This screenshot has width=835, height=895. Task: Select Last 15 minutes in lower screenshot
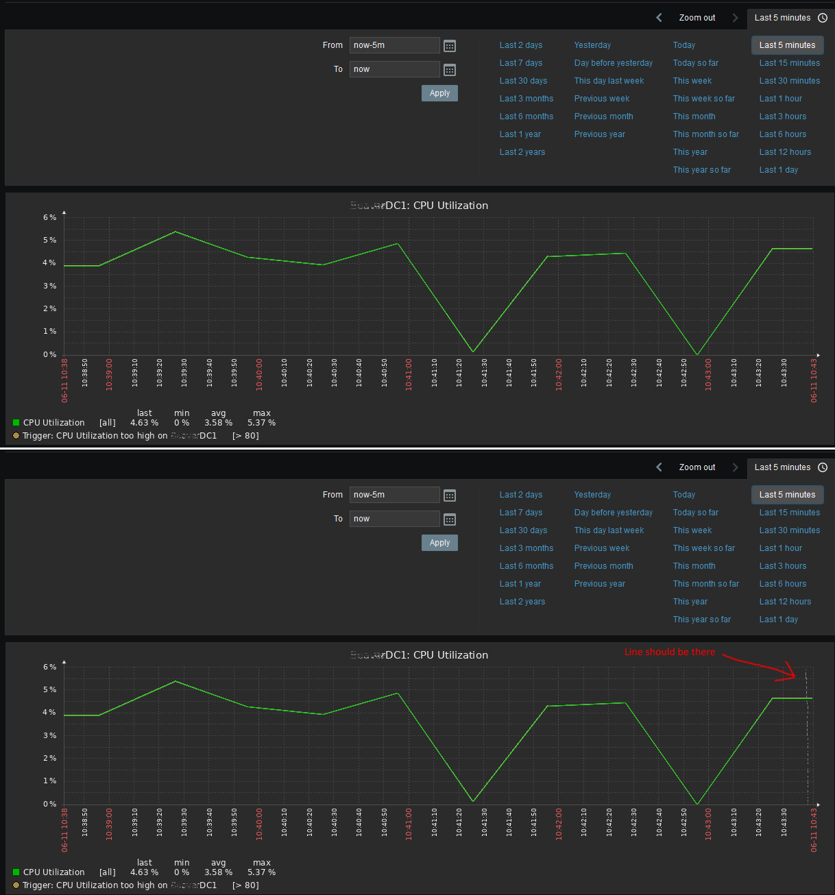pyautogui.click(x=790, y=513)
